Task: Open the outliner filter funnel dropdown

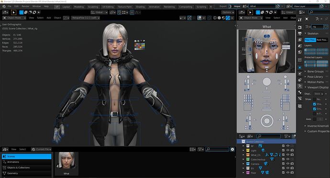Action: [287, 136]
